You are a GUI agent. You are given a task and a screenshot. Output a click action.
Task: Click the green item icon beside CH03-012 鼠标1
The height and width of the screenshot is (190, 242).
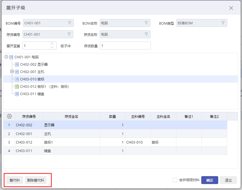[16, 86]
